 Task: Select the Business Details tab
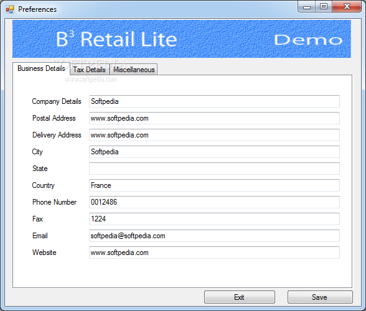click(41, 68)
